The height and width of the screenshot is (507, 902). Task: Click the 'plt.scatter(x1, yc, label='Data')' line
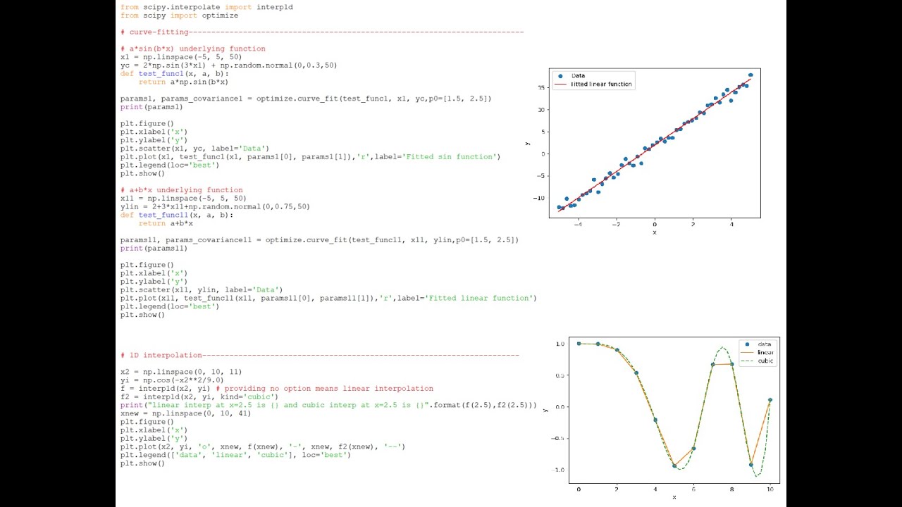pos(194,149)
